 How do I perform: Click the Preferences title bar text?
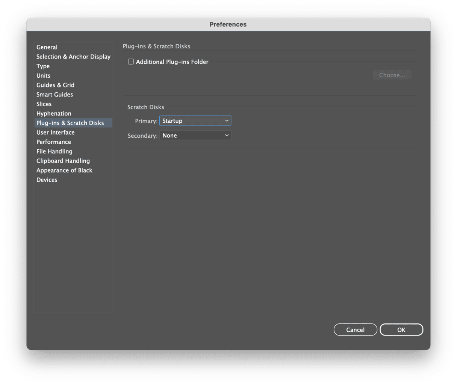click(228, 24)
